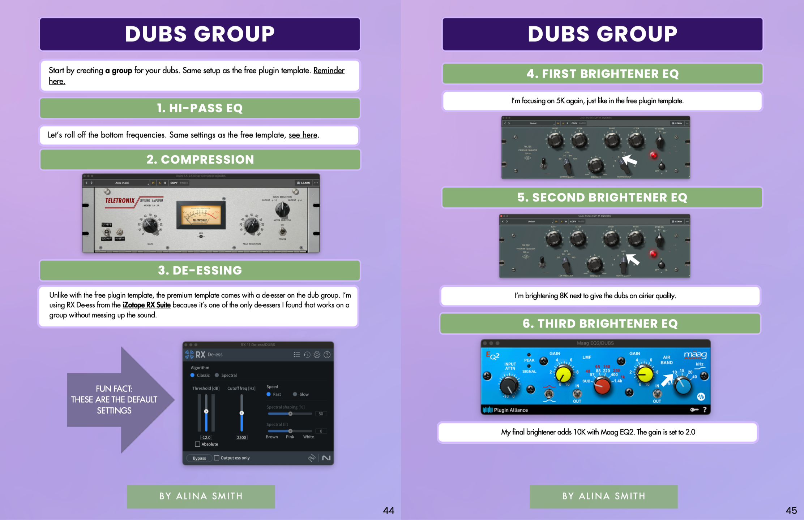Select the Spectral algorithm radio button
The height and width of the screenshot is (520, 804).
[x=217, y=375]
